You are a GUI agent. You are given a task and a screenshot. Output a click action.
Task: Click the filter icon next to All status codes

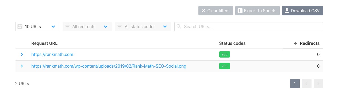120,27
